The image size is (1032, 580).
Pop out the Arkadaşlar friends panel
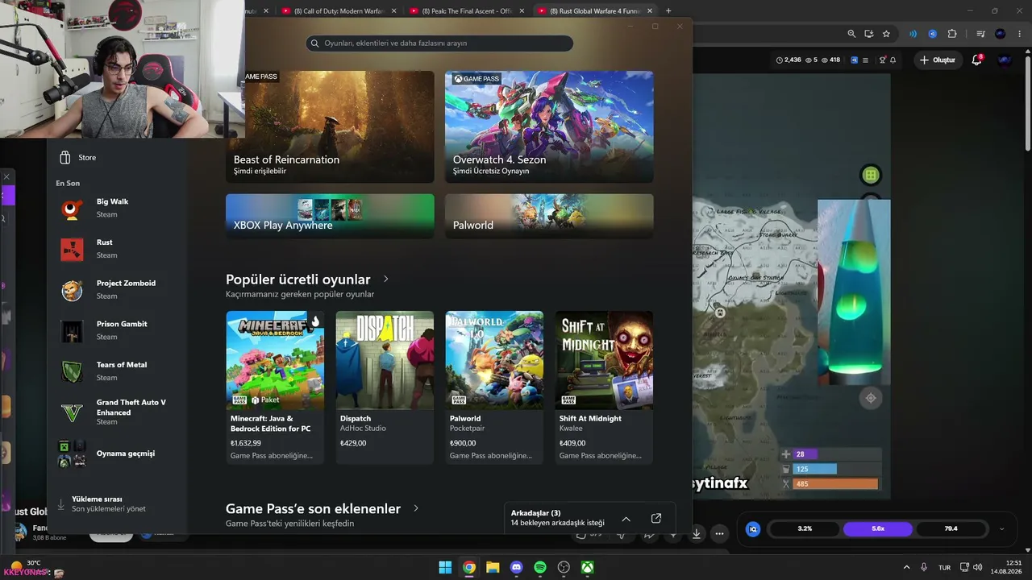point(655,519)
